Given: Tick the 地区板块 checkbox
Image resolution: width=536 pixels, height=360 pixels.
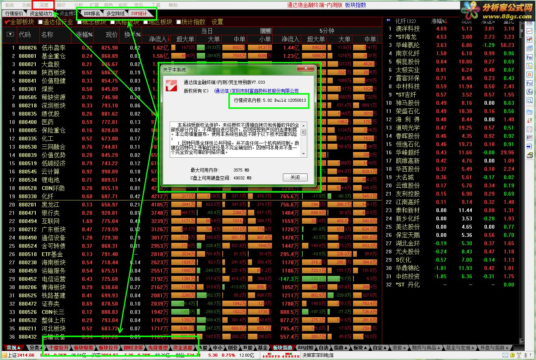Looking at the screenshot, I should point(146,22).
